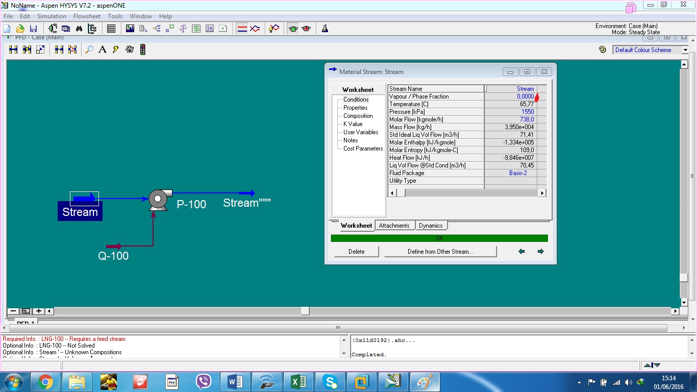Click the Vapour / Phase Fraction value cell
This screenshot has width=697, height=392.
(x=511, y=96)
